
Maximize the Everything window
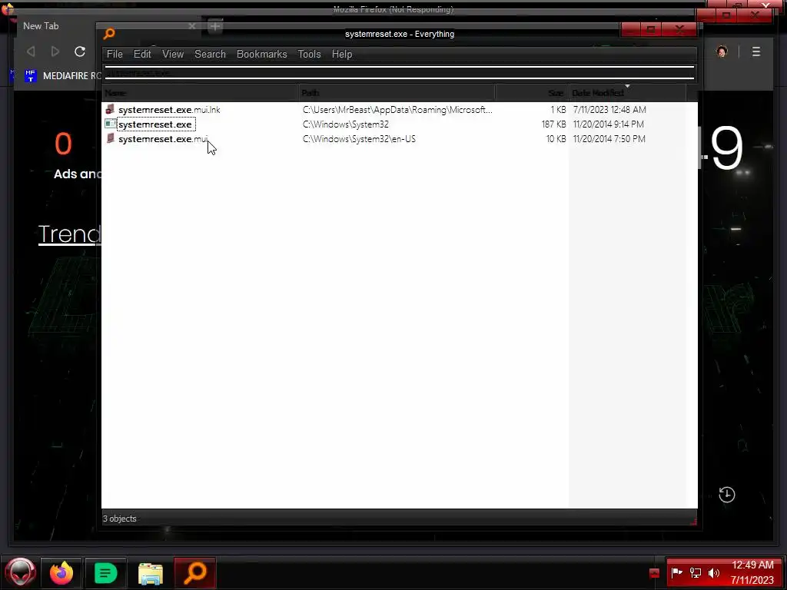(x=651, y=30)
